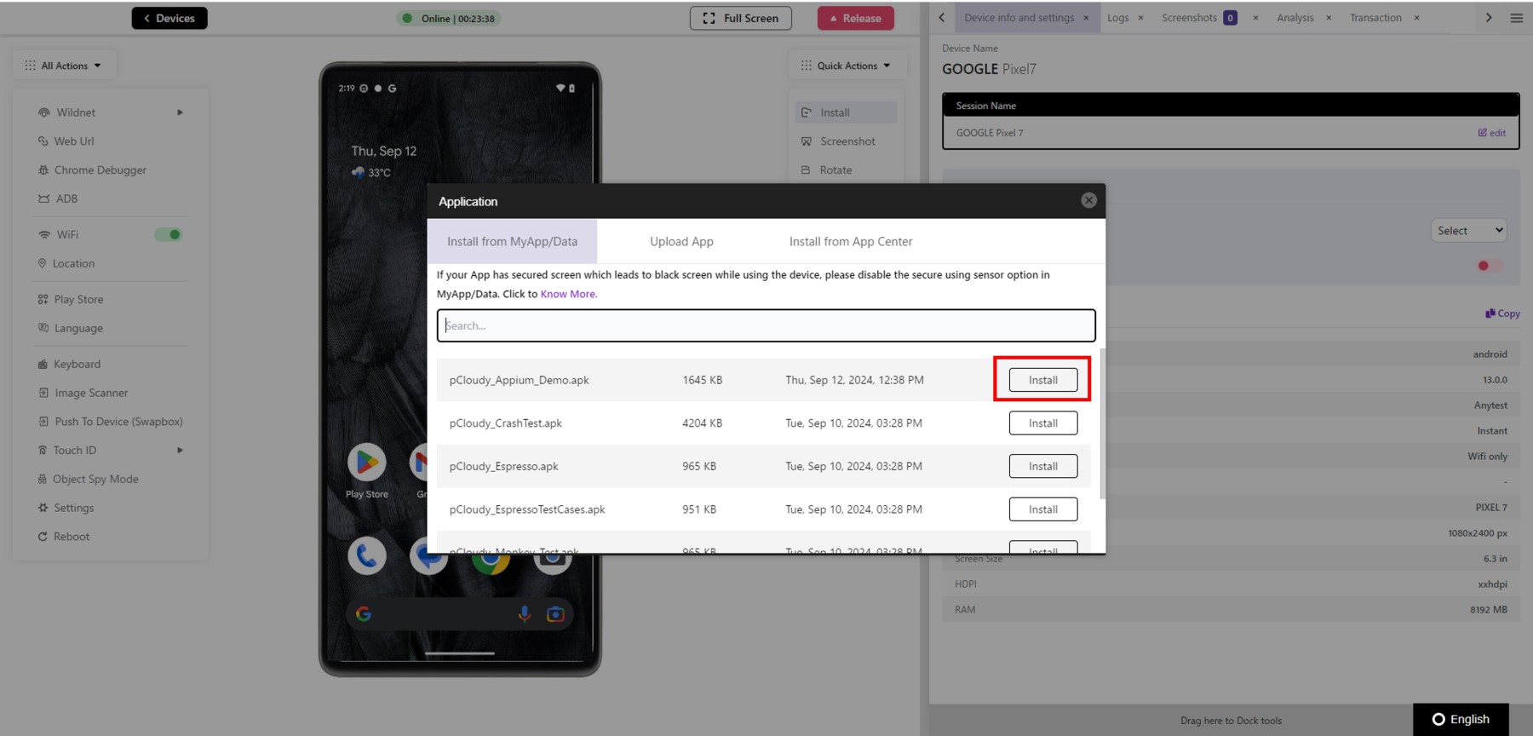Image resolution: width=1533 pixels, height=736 pixels.
Task: Open the Select dropdown in device panel
Action: (1469, 231)
